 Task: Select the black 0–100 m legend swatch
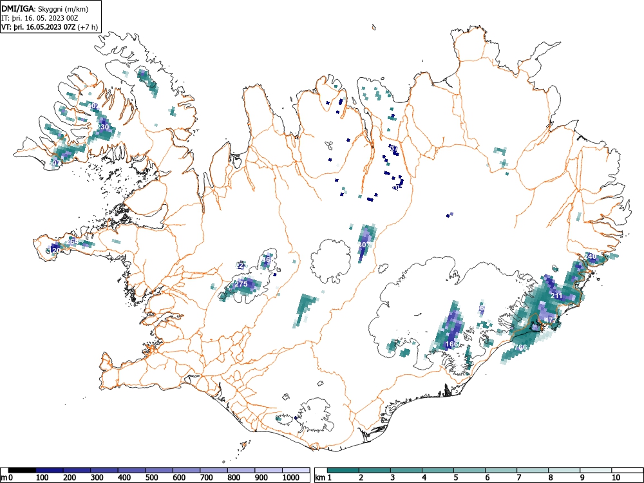click(22, 470)
